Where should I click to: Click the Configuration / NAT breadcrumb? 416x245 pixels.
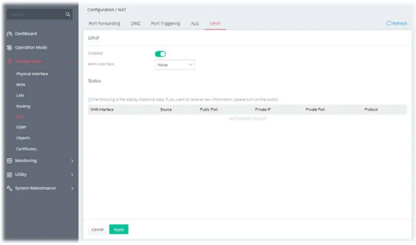click(107, 9)
